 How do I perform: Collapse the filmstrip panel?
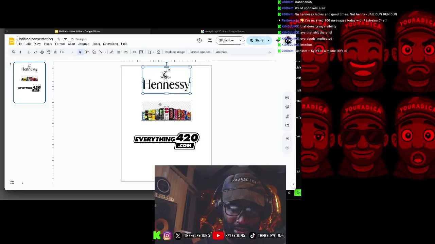click(x=22, y=183)
